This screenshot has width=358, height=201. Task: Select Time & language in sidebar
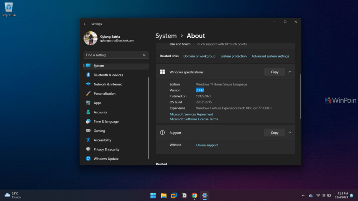pyautogui.click(x=106, y=121)
